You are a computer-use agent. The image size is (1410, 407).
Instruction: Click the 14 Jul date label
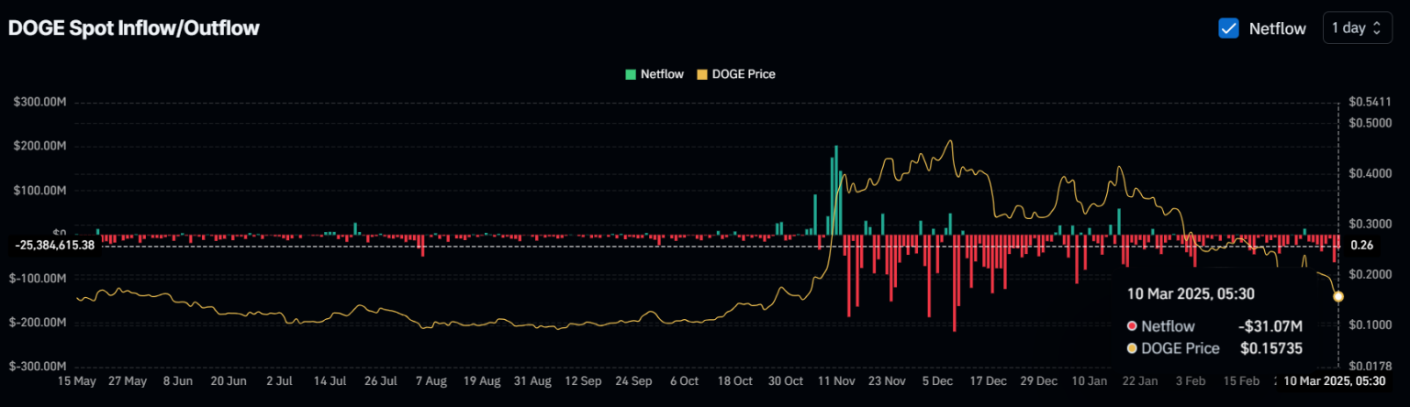330,380
